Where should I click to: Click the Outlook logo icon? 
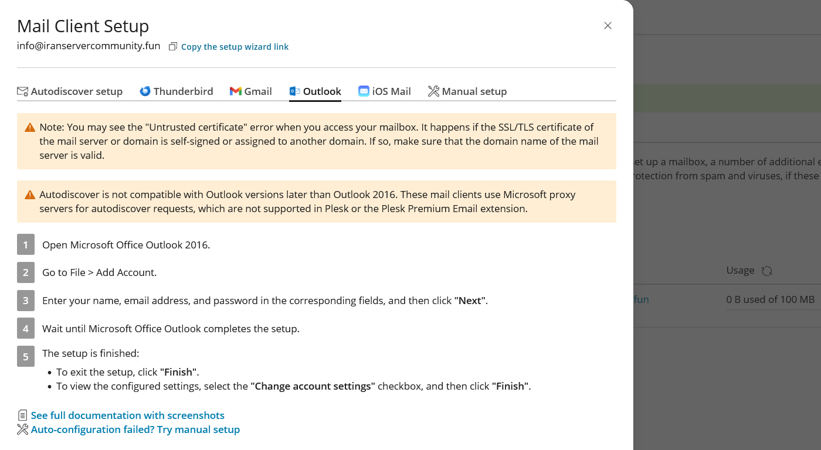pos(293,91)
